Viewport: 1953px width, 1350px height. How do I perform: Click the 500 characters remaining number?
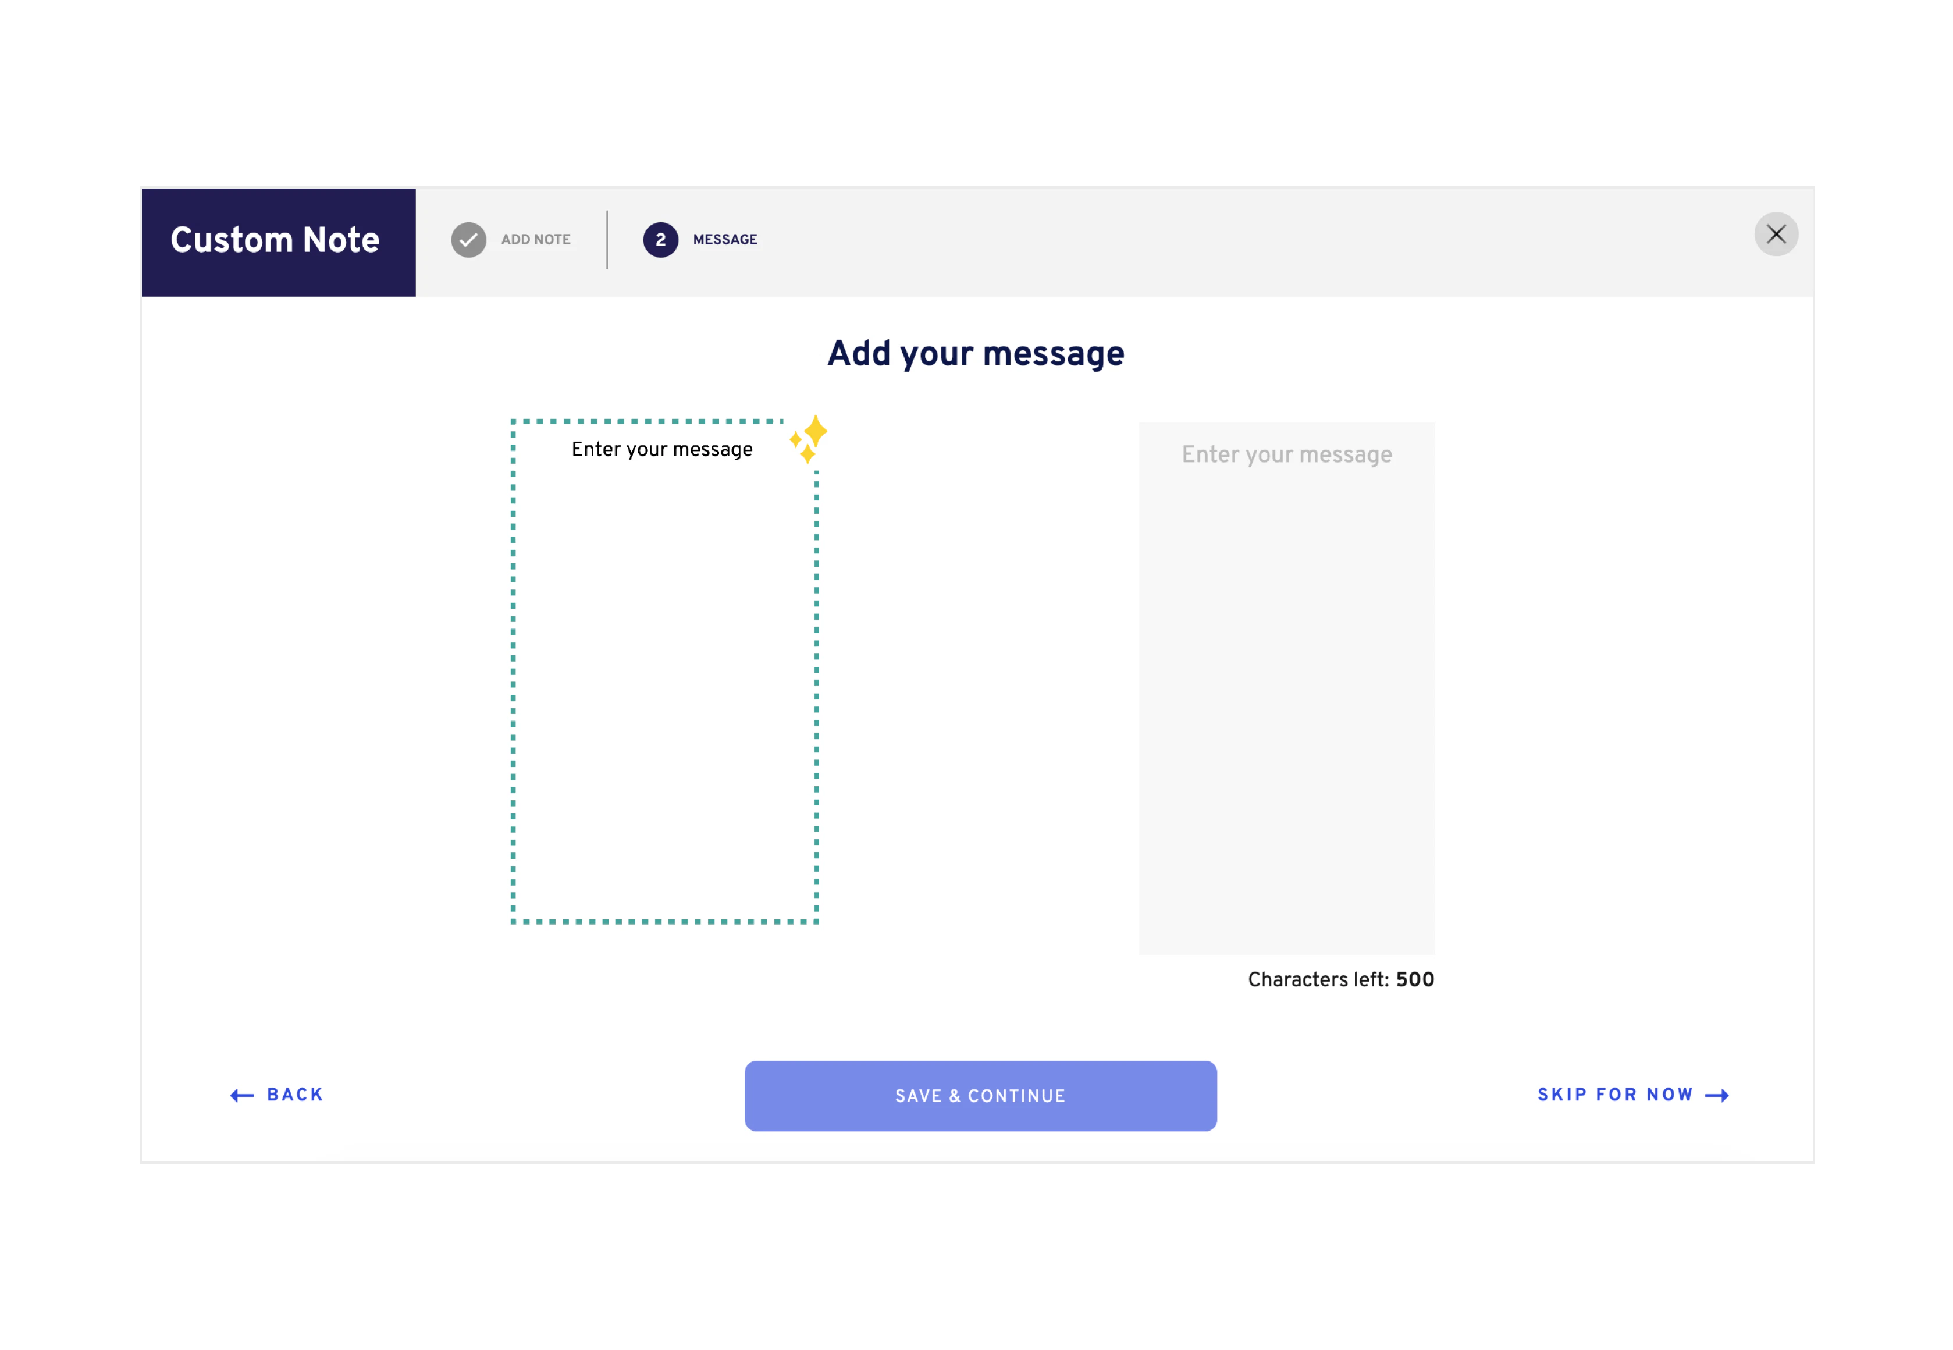tap(1414, 979)
